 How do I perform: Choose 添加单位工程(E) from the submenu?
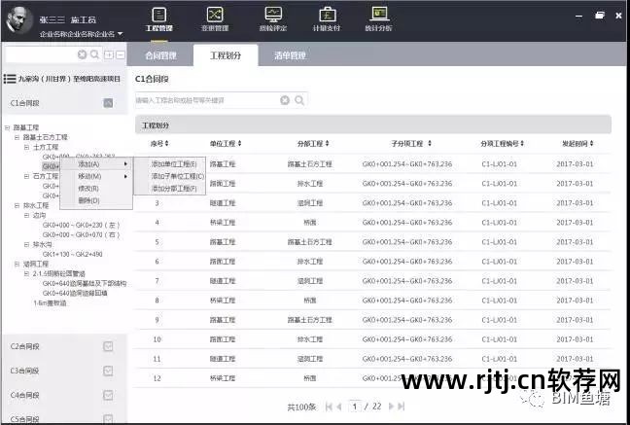[x=174, y=163]
